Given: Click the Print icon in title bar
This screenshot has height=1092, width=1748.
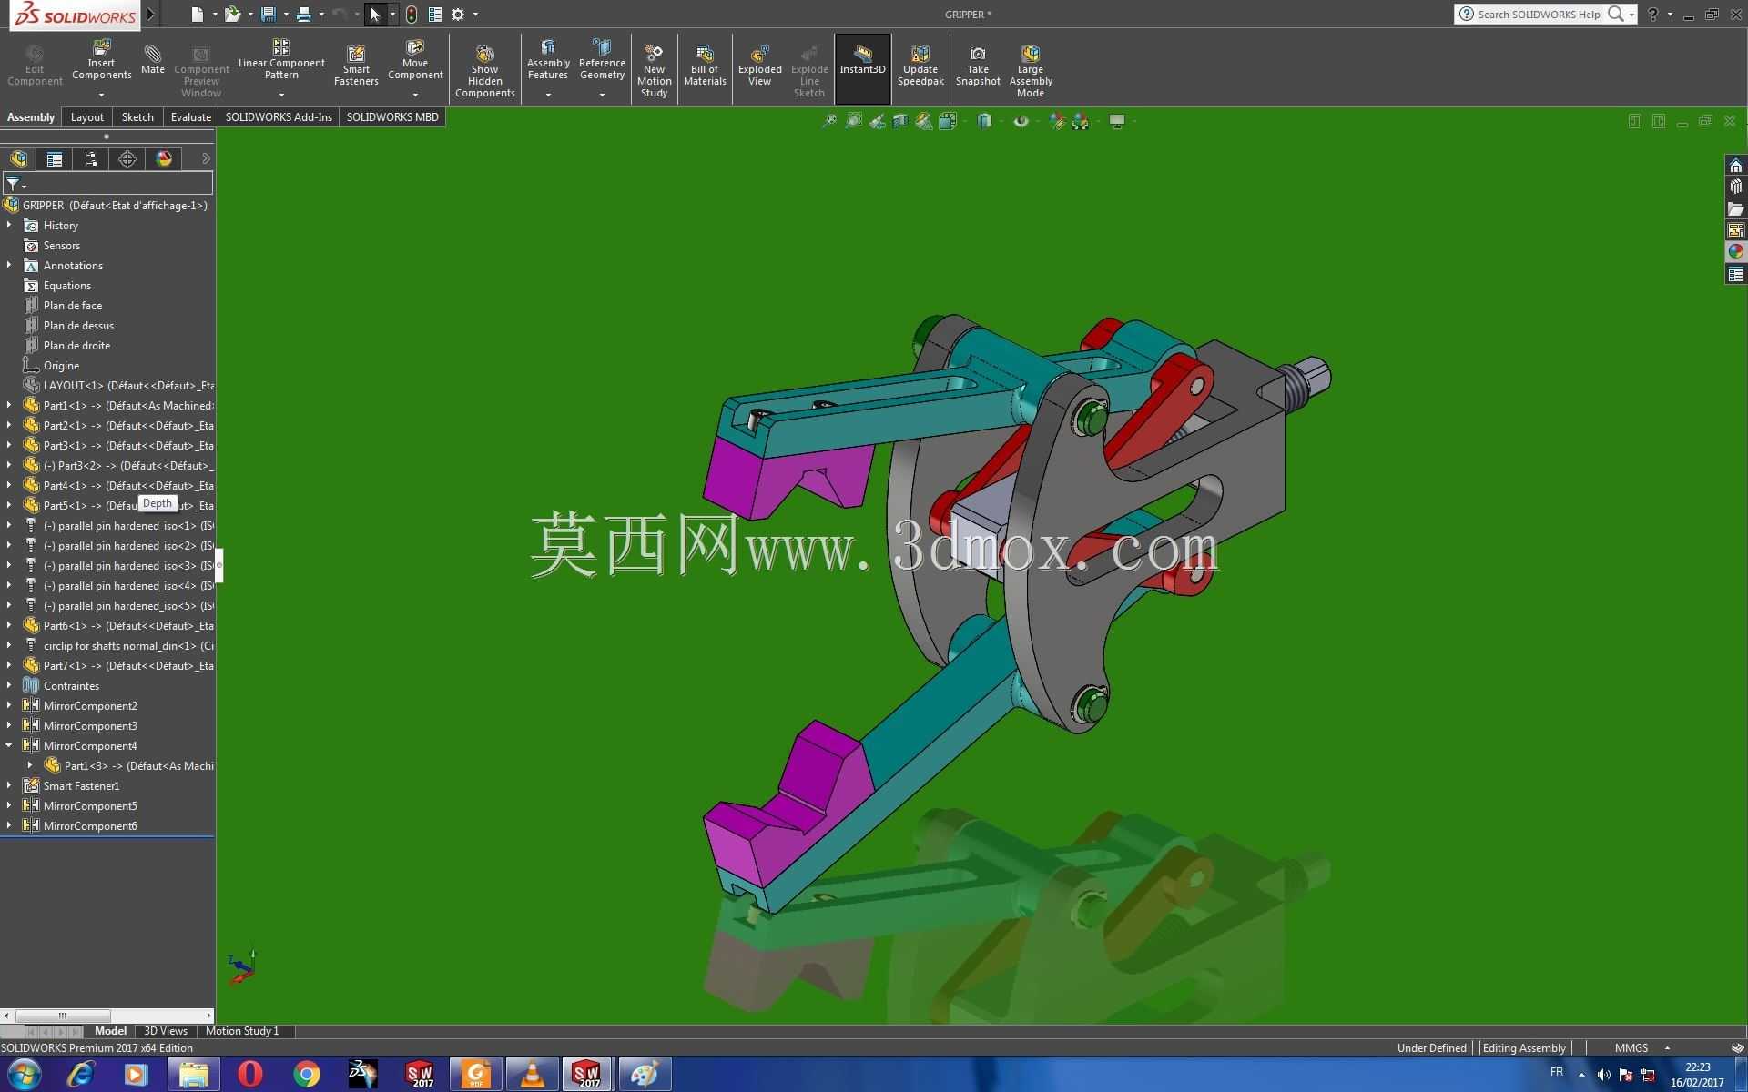Looking at the screenshot, I should click(x=304, y=14).
